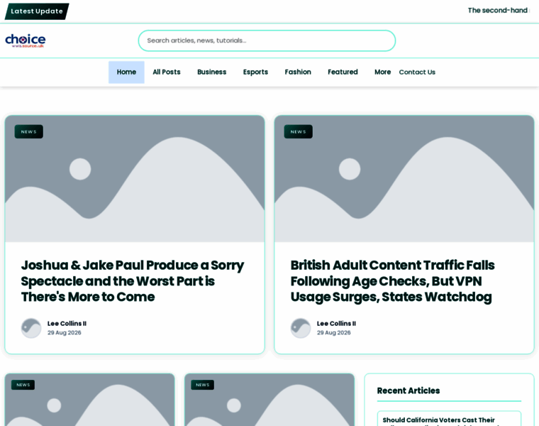Open British Adult Content Traffic article image
The height and width of the screenshot is (426, 539).
tap(404, 179)
